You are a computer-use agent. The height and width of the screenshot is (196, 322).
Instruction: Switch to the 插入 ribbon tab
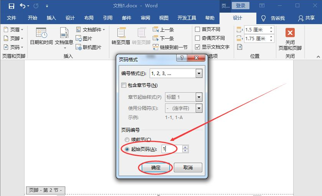(x=51, y=18)
